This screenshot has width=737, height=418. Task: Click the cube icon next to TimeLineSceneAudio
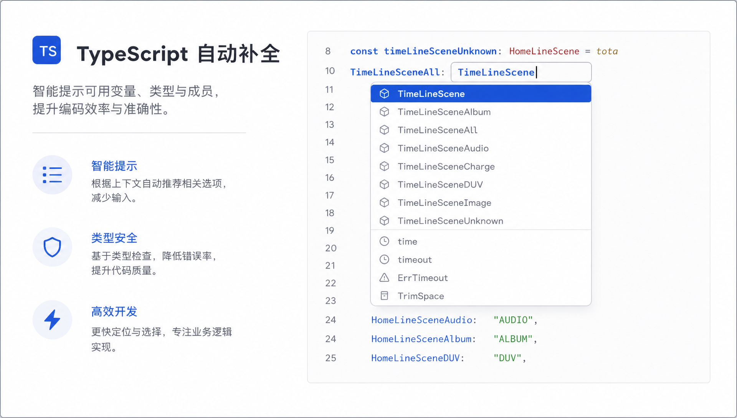click(x=384, y=148)
